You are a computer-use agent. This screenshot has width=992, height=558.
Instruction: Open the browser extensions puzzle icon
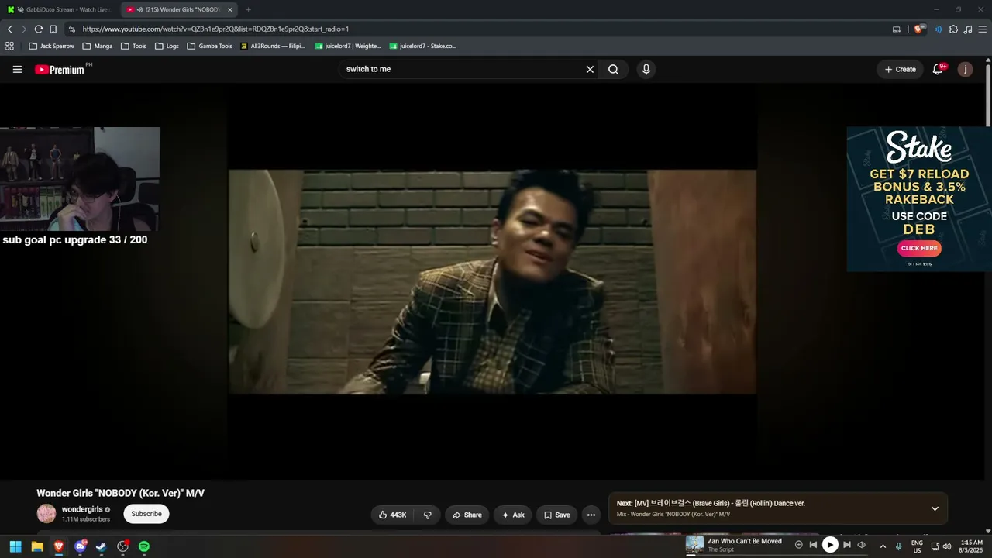coord(953,29)
